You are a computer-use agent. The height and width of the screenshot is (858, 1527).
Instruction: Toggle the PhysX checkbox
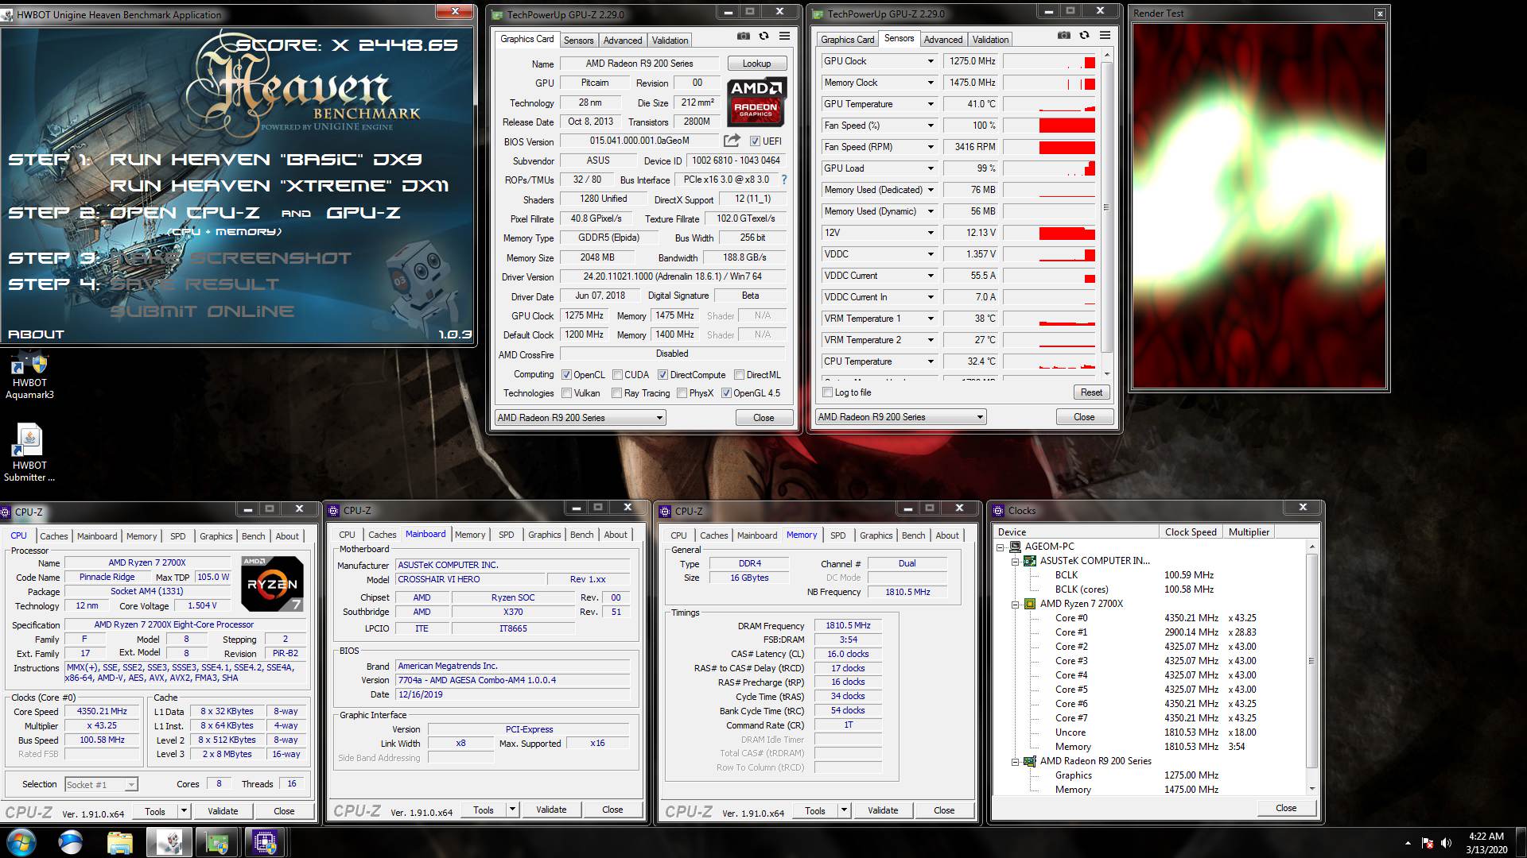(682, 393)
